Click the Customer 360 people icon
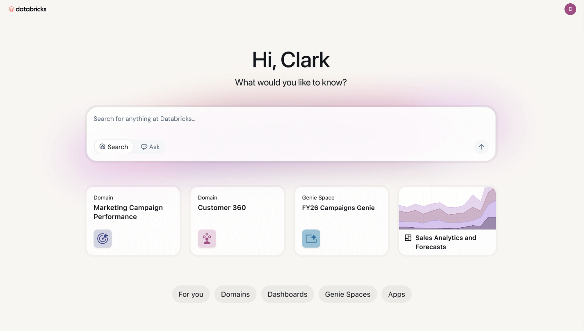Image resolution: width=584 pixels, height=331 pixels. [207, 238]
